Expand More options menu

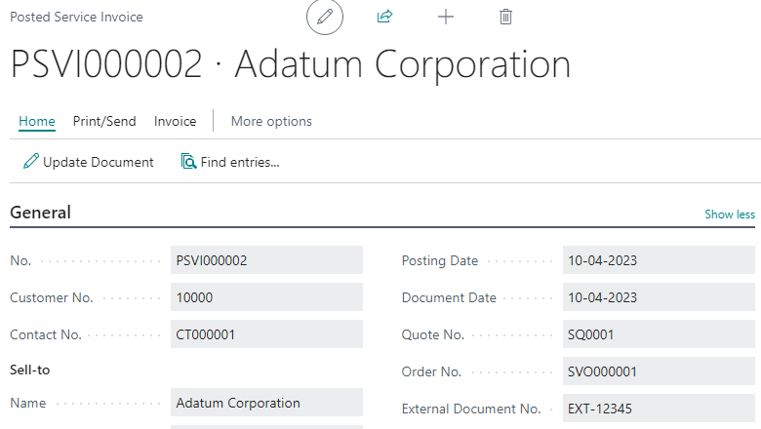pyautogui.click(x=271, y=121)
